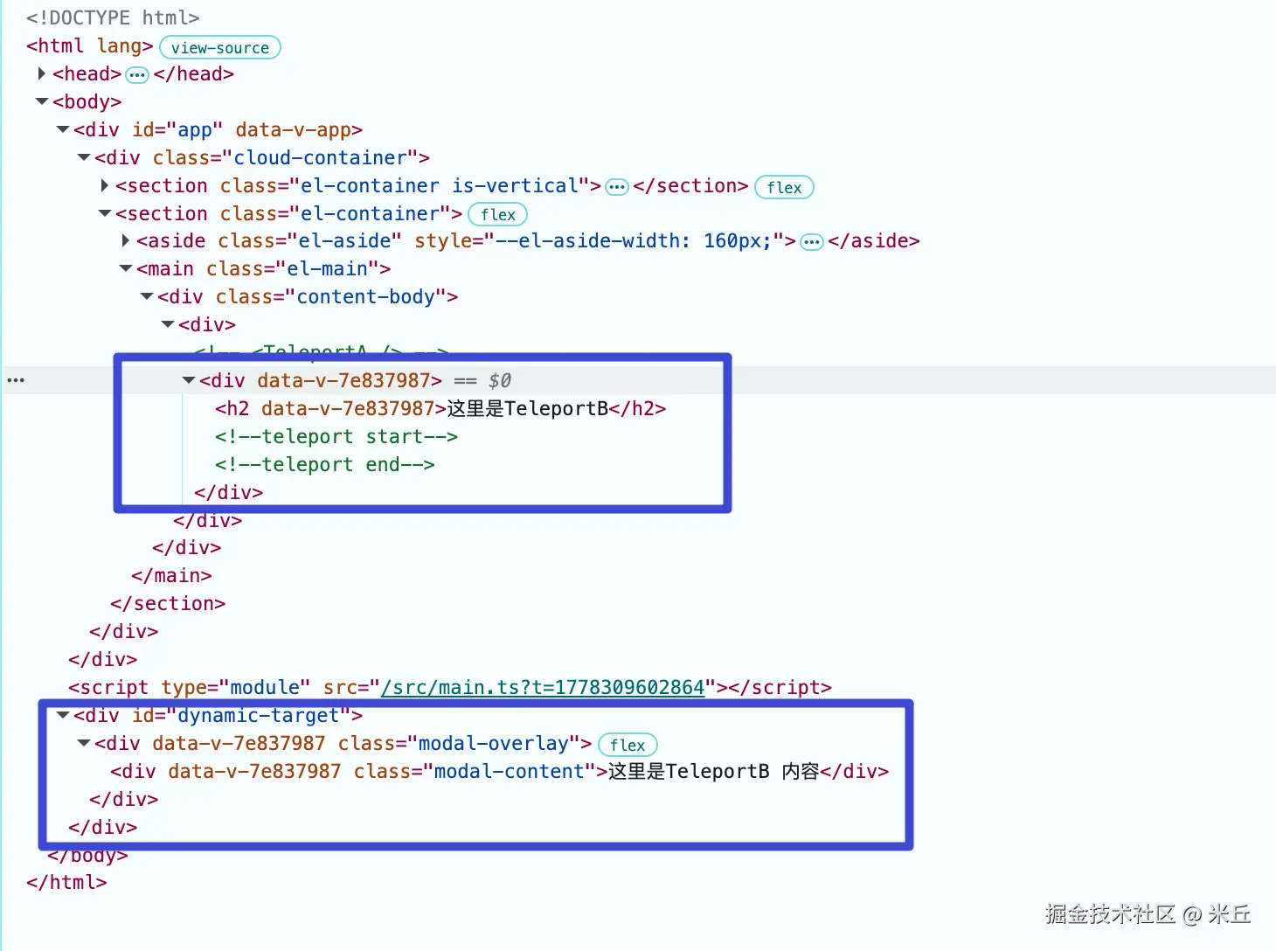
Task: Select the DOCTYPE html line
Action: [x=113, y=17]
